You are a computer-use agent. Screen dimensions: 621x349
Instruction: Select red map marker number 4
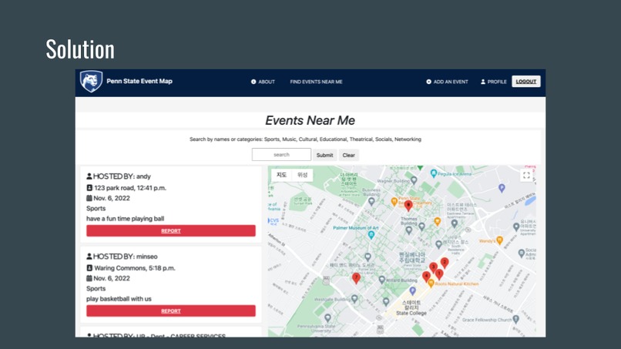tap(426, 277)
